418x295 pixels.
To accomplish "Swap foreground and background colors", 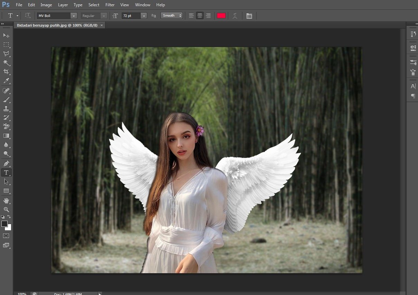I will pos(9,216).
